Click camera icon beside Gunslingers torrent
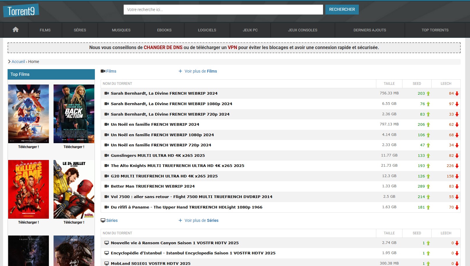 click(x=107, y=155)
